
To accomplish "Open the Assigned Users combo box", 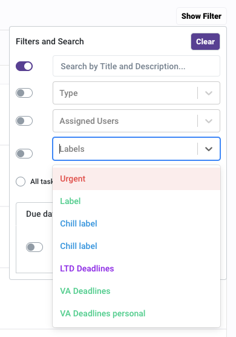I will (x=136, y=121).
